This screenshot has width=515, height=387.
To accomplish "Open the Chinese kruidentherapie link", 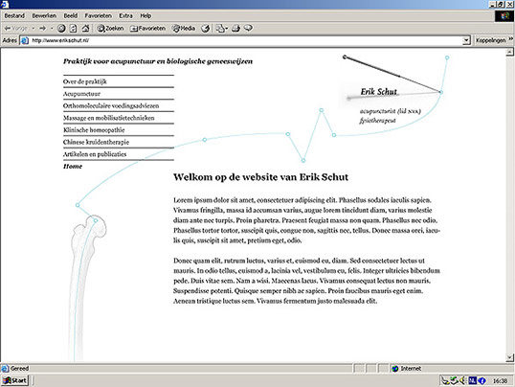I will (96, 142).
